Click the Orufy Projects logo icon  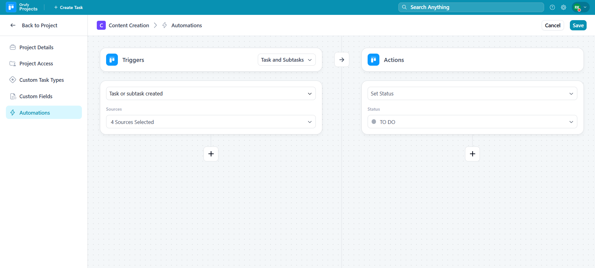(11, 7)
